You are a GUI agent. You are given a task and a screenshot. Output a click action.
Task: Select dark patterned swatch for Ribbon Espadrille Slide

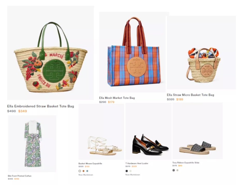(174, 170)
